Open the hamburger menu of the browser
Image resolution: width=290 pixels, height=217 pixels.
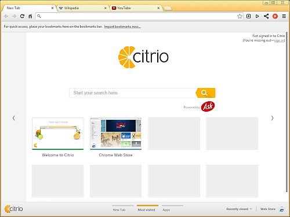pos(284,16)
